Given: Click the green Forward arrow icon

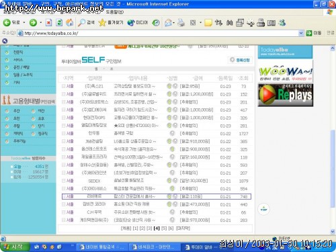Looking at the screenshot, I should coord(33,22).
